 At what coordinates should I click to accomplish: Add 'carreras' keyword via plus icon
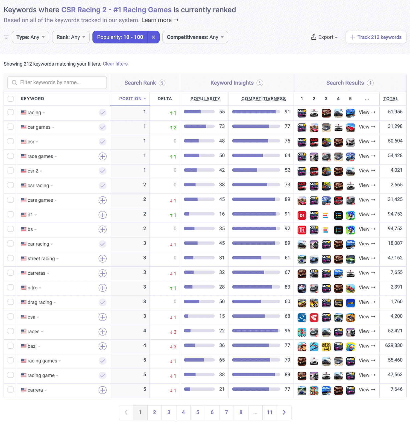pyautogui.click(x=102, y=273)
